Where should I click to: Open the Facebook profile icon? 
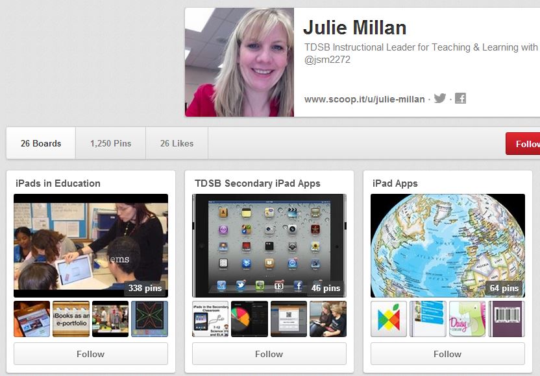(x=460, y=99)
